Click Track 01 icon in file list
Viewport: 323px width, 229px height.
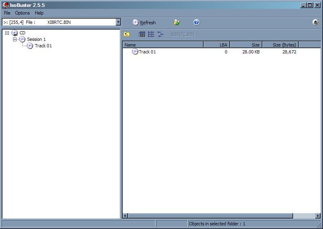click(x=135, y=51)
